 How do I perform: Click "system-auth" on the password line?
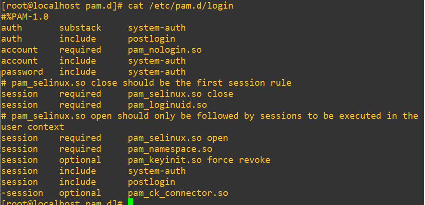pyautogui.click(x=157, y=72)
